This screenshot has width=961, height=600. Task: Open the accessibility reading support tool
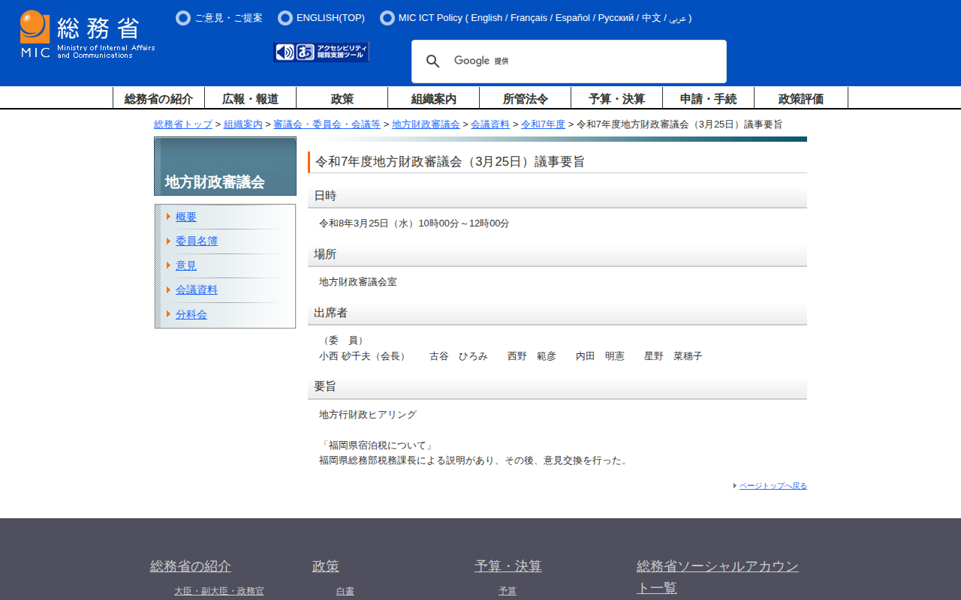click(x=321, y=52)
